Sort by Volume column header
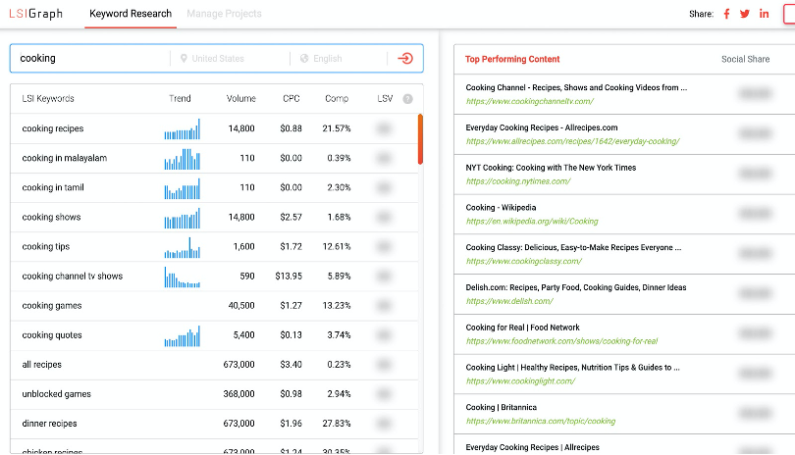This screenshot has width=795, height=455. coord(240,99)
